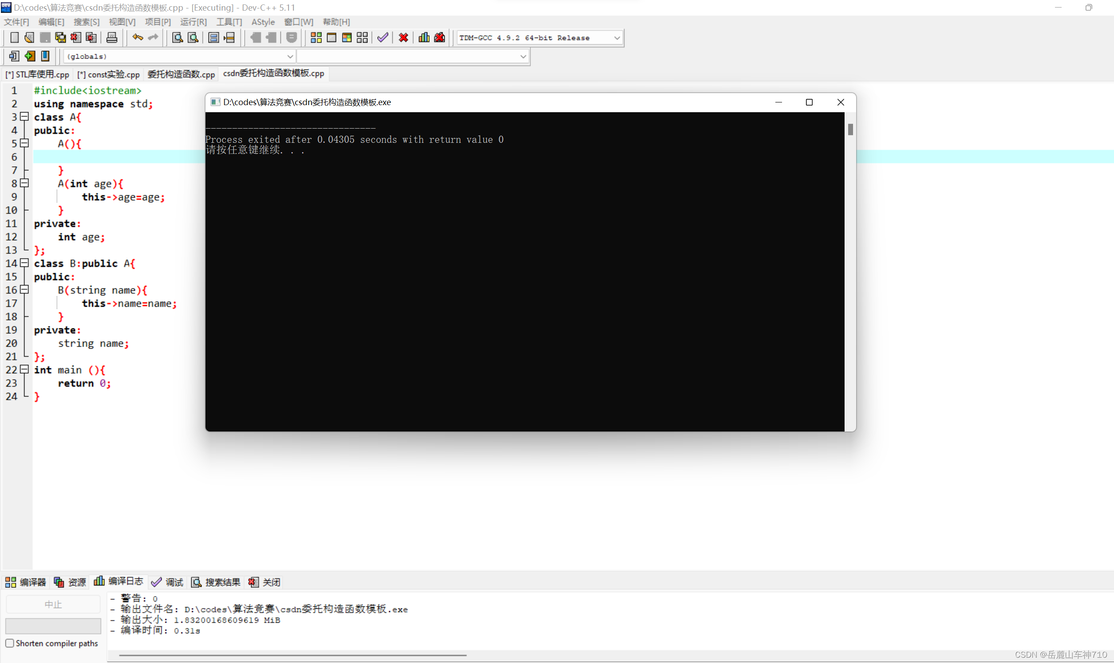The image size is (1114, 663).
Task: Click the Find magnifier icon
Action: 178,38
